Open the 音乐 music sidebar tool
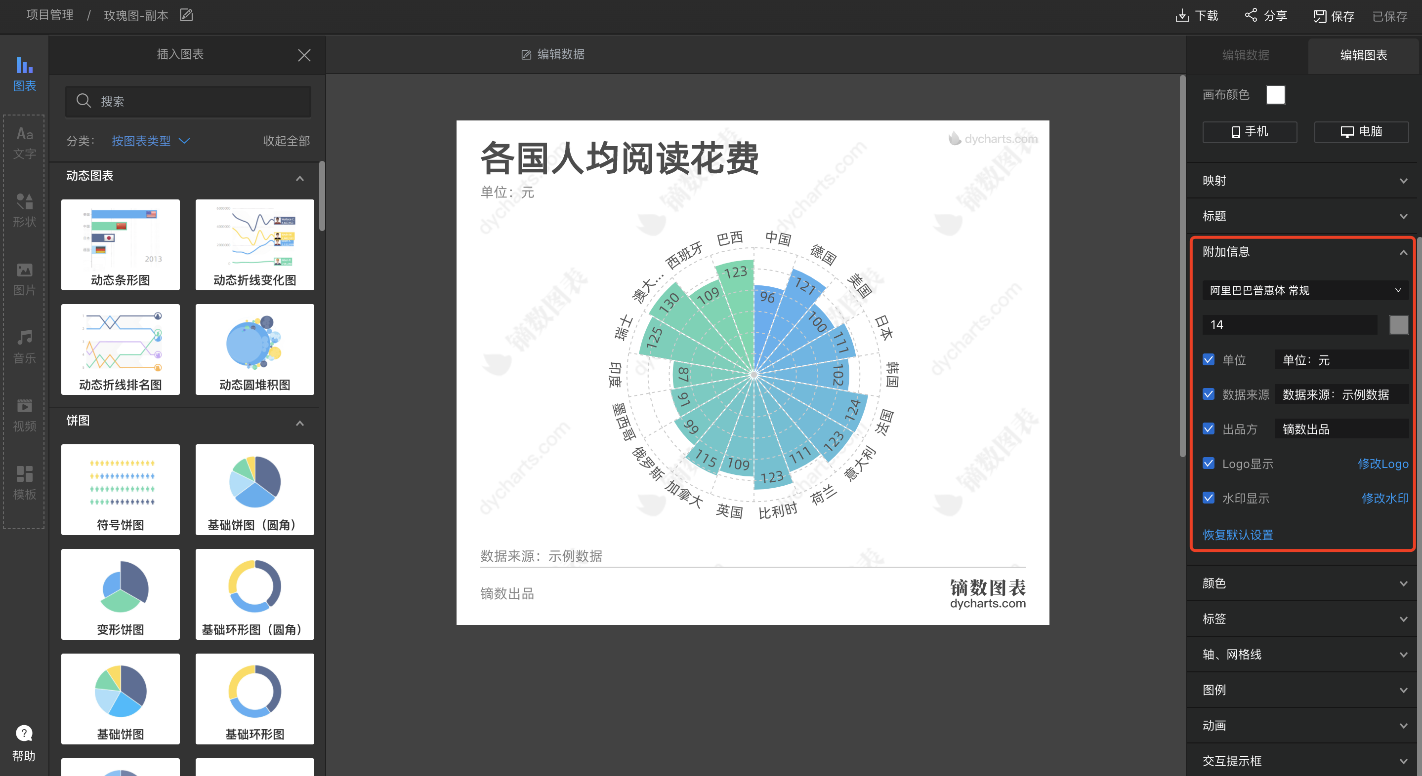This screenshot has height=776, width=1422. (x=24, y=347)
